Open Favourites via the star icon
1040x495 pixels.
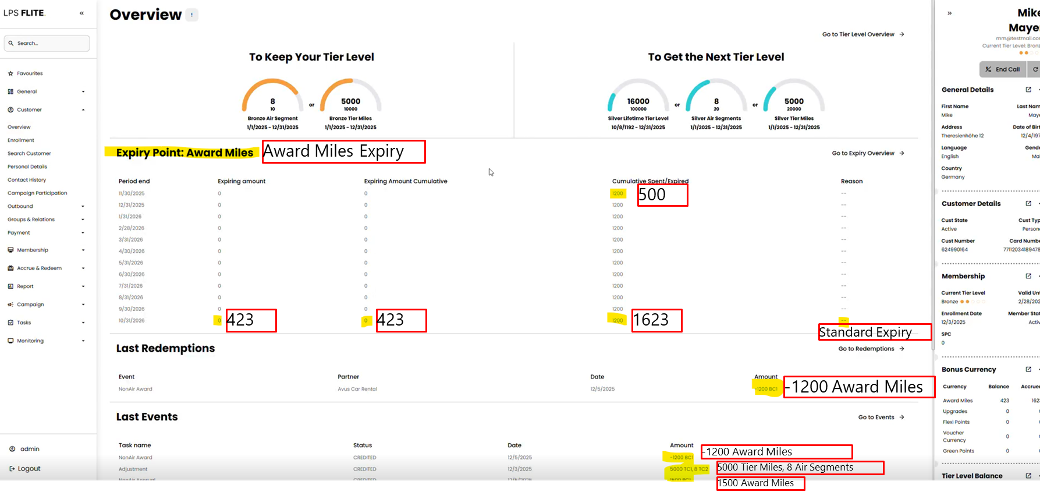[10, 73]
